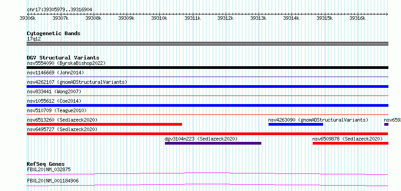Screen dimensions: 401x191
Task: Open the RefSeq Genes track heading
Action: (46, 164)
